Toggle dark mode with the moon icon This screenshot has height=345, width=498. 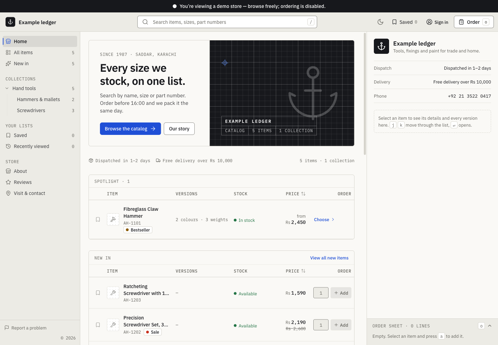[380, 22]
